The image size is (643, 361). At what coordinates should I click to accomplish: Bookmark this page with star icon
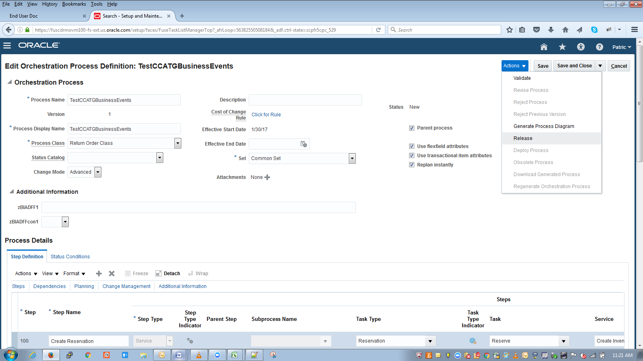click(510, 30)
